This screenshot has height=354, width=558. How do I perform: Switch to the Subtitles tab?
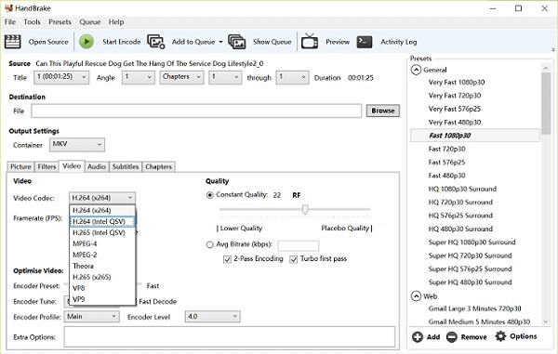tap(126, 166)
